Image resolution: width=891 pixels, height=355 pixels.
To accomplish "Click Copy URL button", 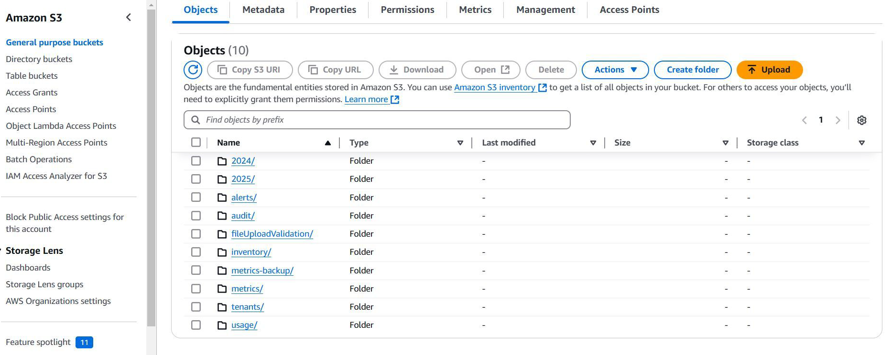I will click(336, 70).
